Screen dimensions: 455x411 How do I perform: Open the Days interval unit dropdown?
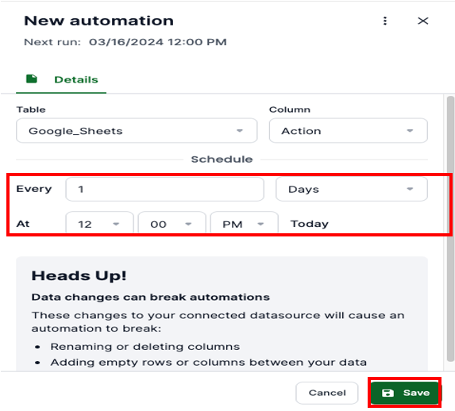[x=352, y=190]
